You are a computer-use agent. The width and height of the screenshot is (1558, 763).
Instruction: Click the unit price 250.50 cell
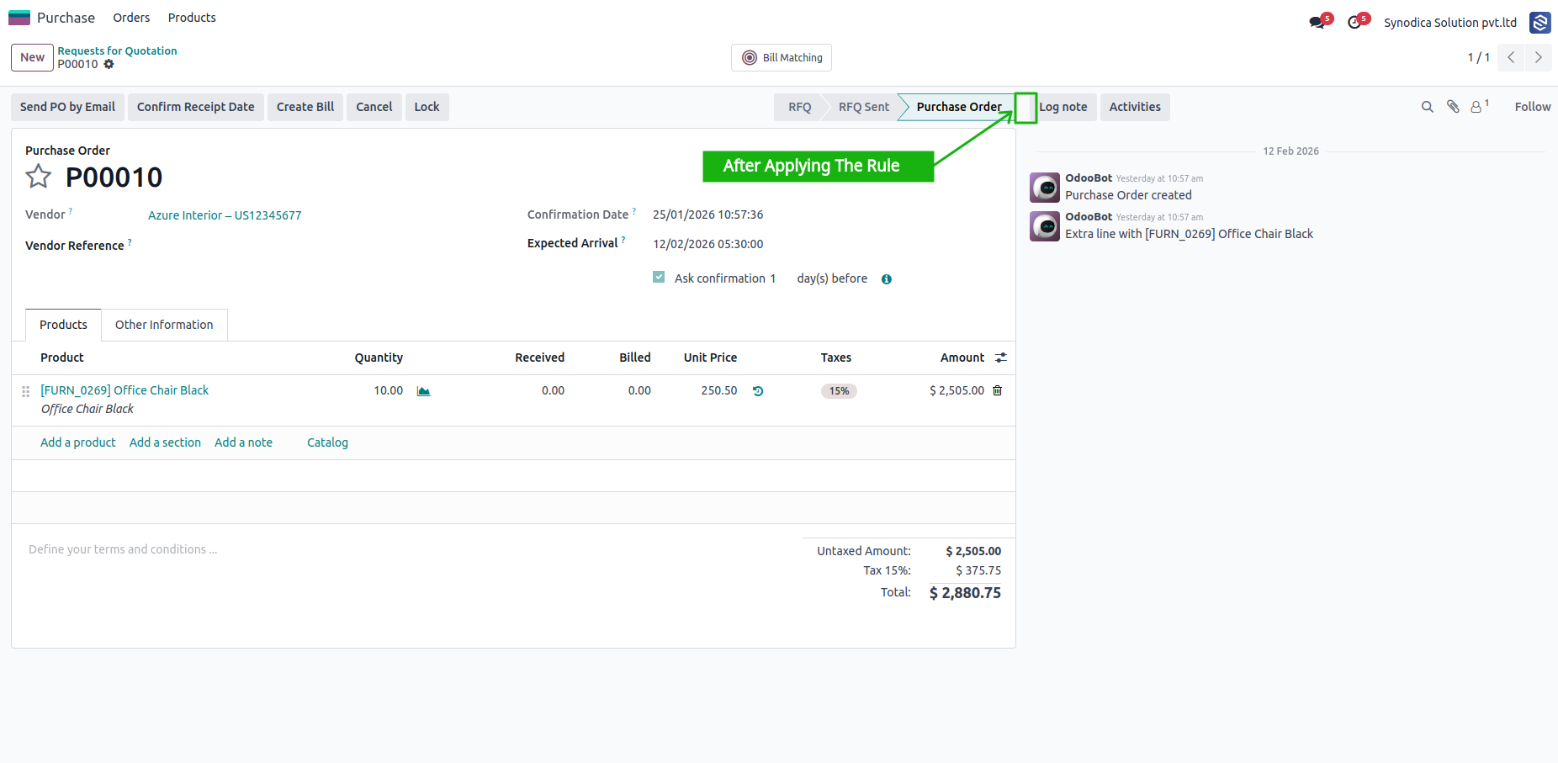coord(719,390)
